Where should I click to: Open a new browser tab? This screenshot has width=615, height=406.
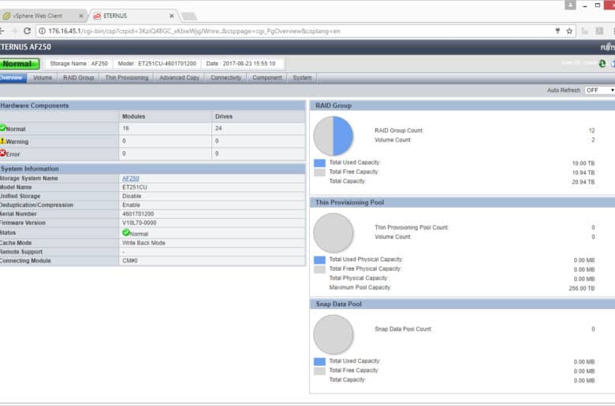pos(189,16)
